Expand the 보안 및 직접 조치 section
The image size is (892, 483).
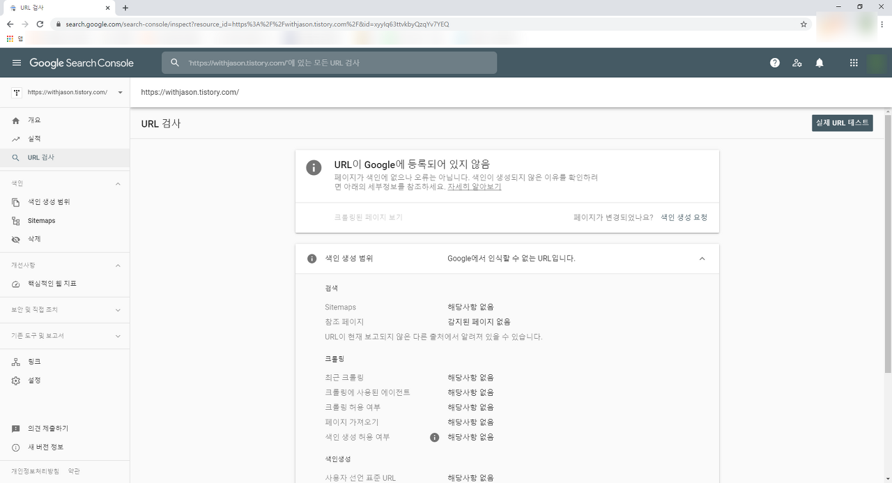pos(118,310)
